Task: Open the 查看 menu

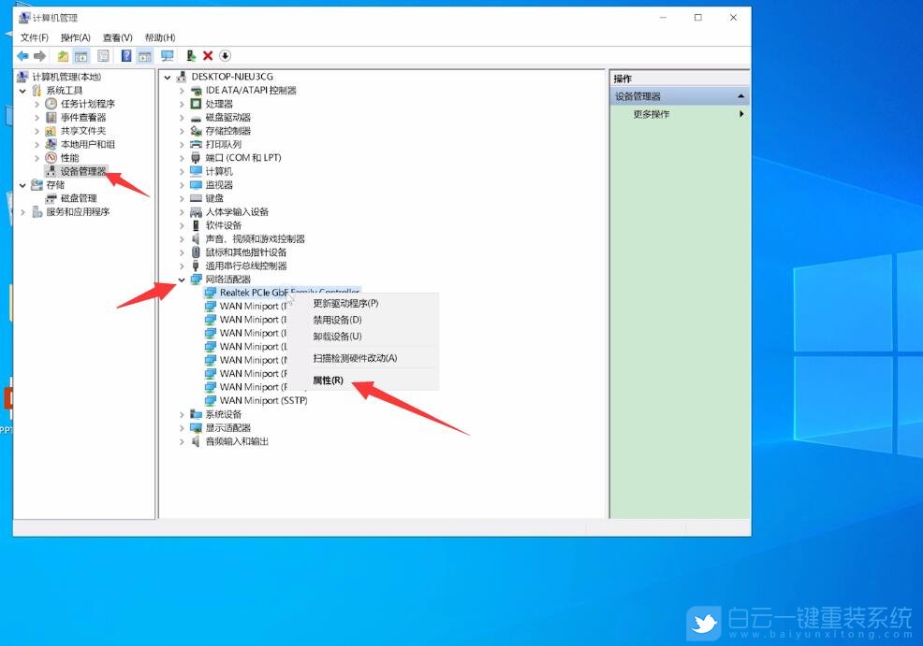Action: pos(115,36)
